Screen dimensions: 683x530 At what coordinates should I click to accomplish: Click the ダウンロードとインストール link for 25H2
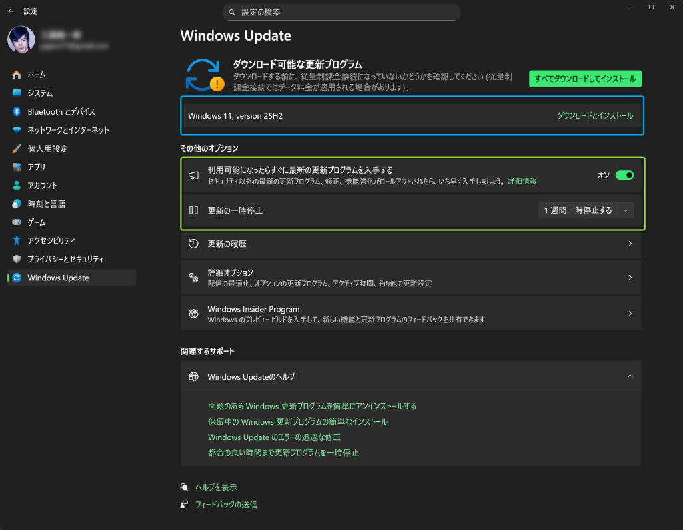(595, 116)
